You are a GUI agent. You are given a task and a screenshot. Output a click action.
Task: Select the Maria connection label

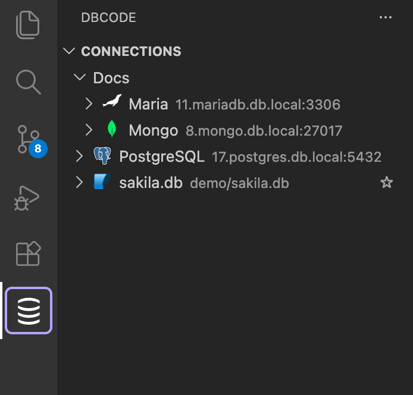tap(148, 104)
